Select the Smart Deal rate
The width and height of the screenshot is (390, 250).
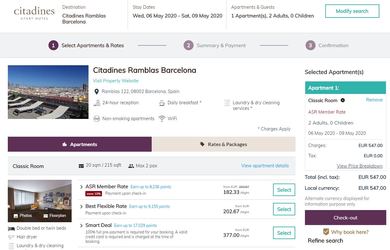[284, 233]
